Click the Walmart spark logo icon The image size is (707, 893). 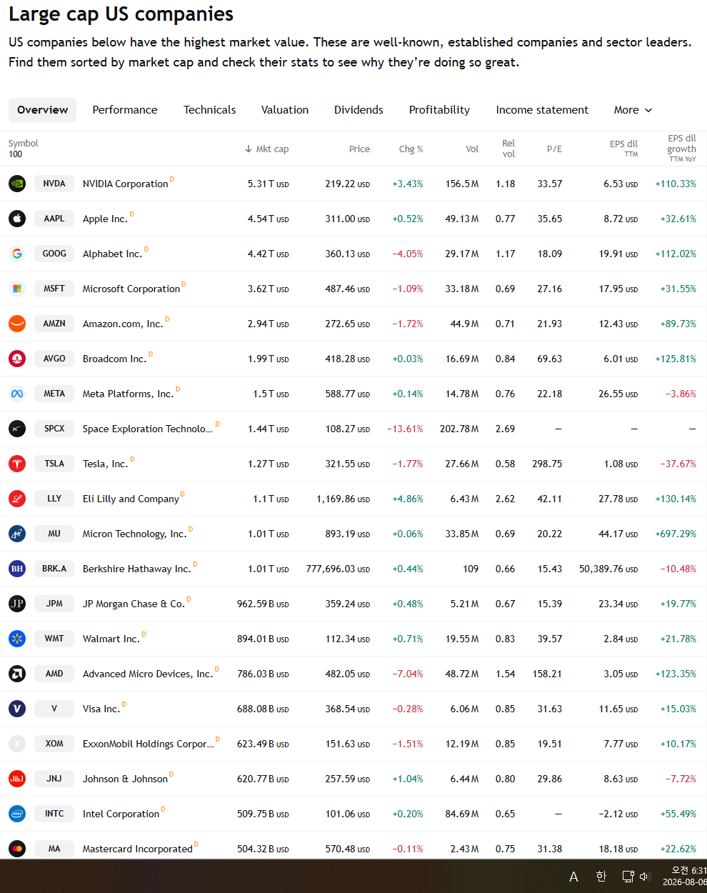(x=17, y=639)
